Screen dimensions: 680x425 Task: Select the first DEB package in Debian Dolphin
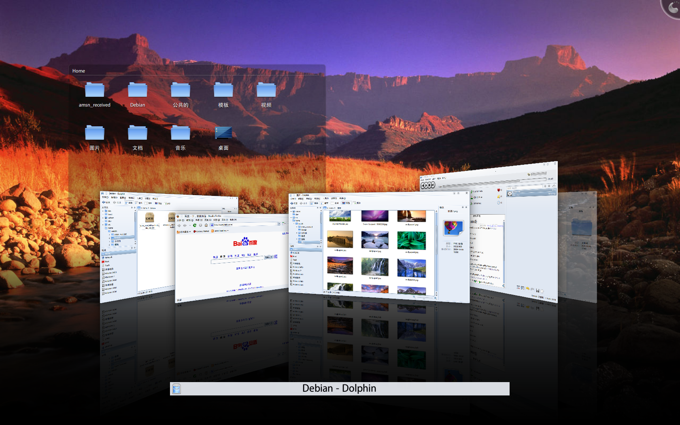coord(149,221)
